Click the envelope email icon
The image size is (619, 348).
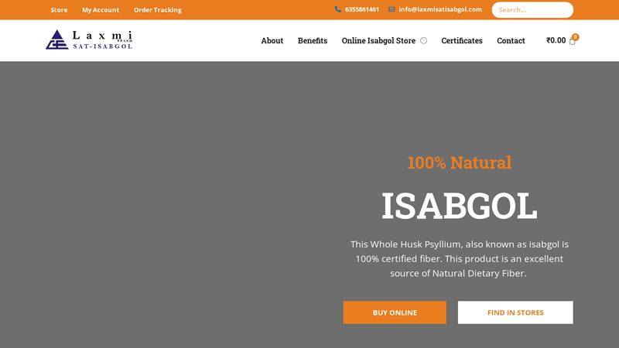[392, 9]
